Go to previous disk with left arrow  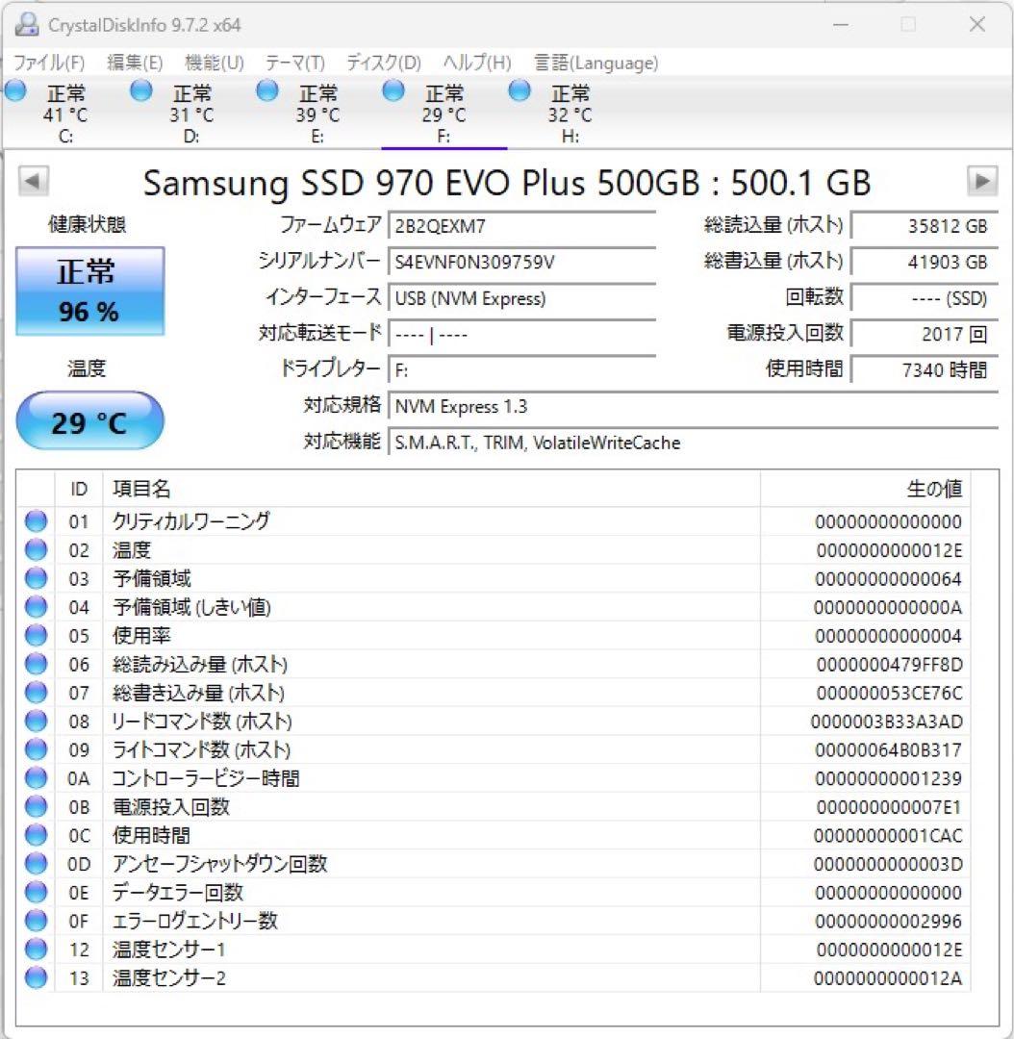point(33,181)
